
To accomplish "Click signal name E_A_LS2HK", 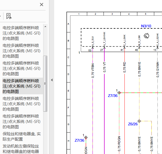I will (157, 40).
